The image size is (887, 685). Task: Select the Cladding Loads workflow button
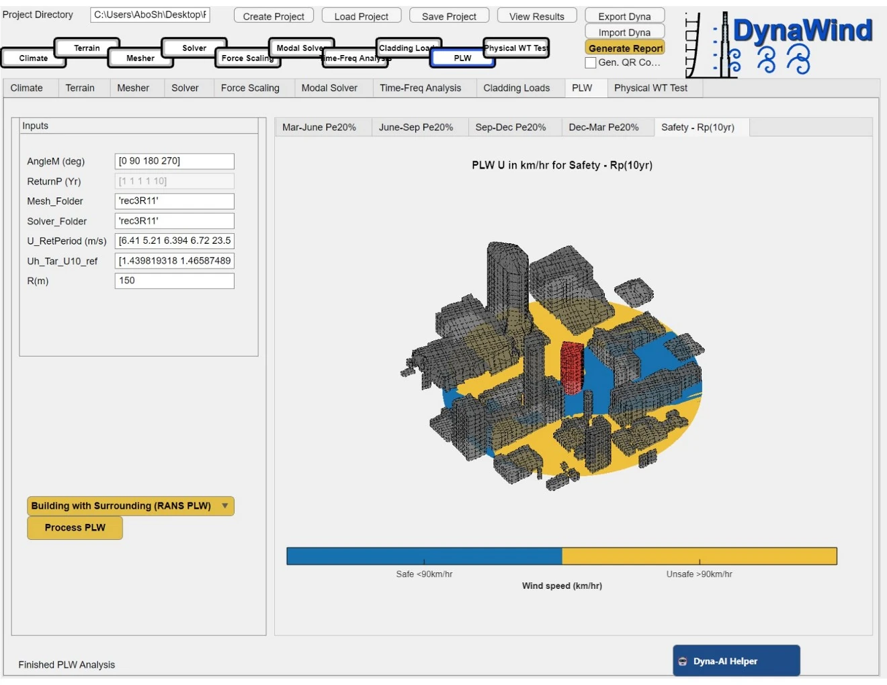407,48
